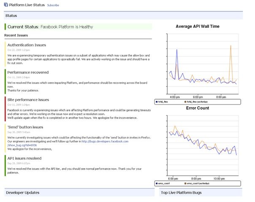Click the 4:00 pm axis label on wall time chart

pyautogui.click(x=175, y=97)
